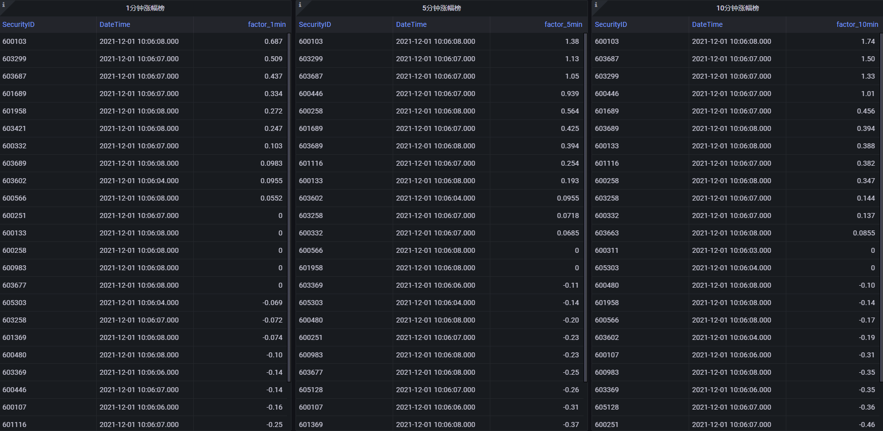Select the 1.74 value in factor_10min column
This screenshot has width=883, height=431.
(868, 41)
